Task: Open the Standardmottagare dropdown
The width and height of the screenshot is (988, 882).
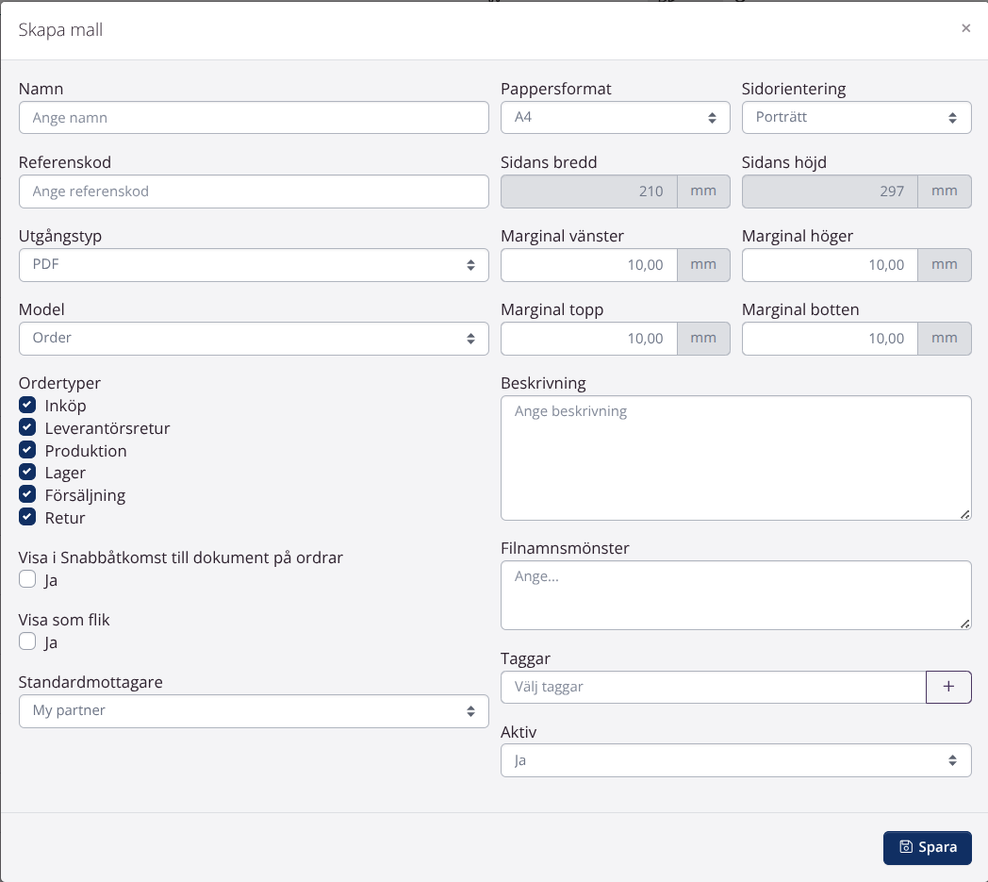Action: tap(254, 711)
